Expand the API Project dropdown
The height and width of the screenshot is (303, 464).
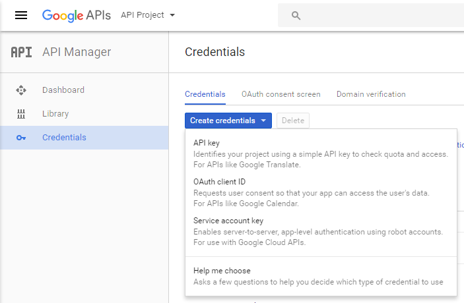tap(148, 15)
